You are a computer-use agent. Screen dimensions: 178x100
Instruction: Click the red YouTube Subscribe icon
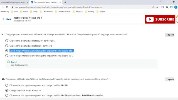point(160,19)
